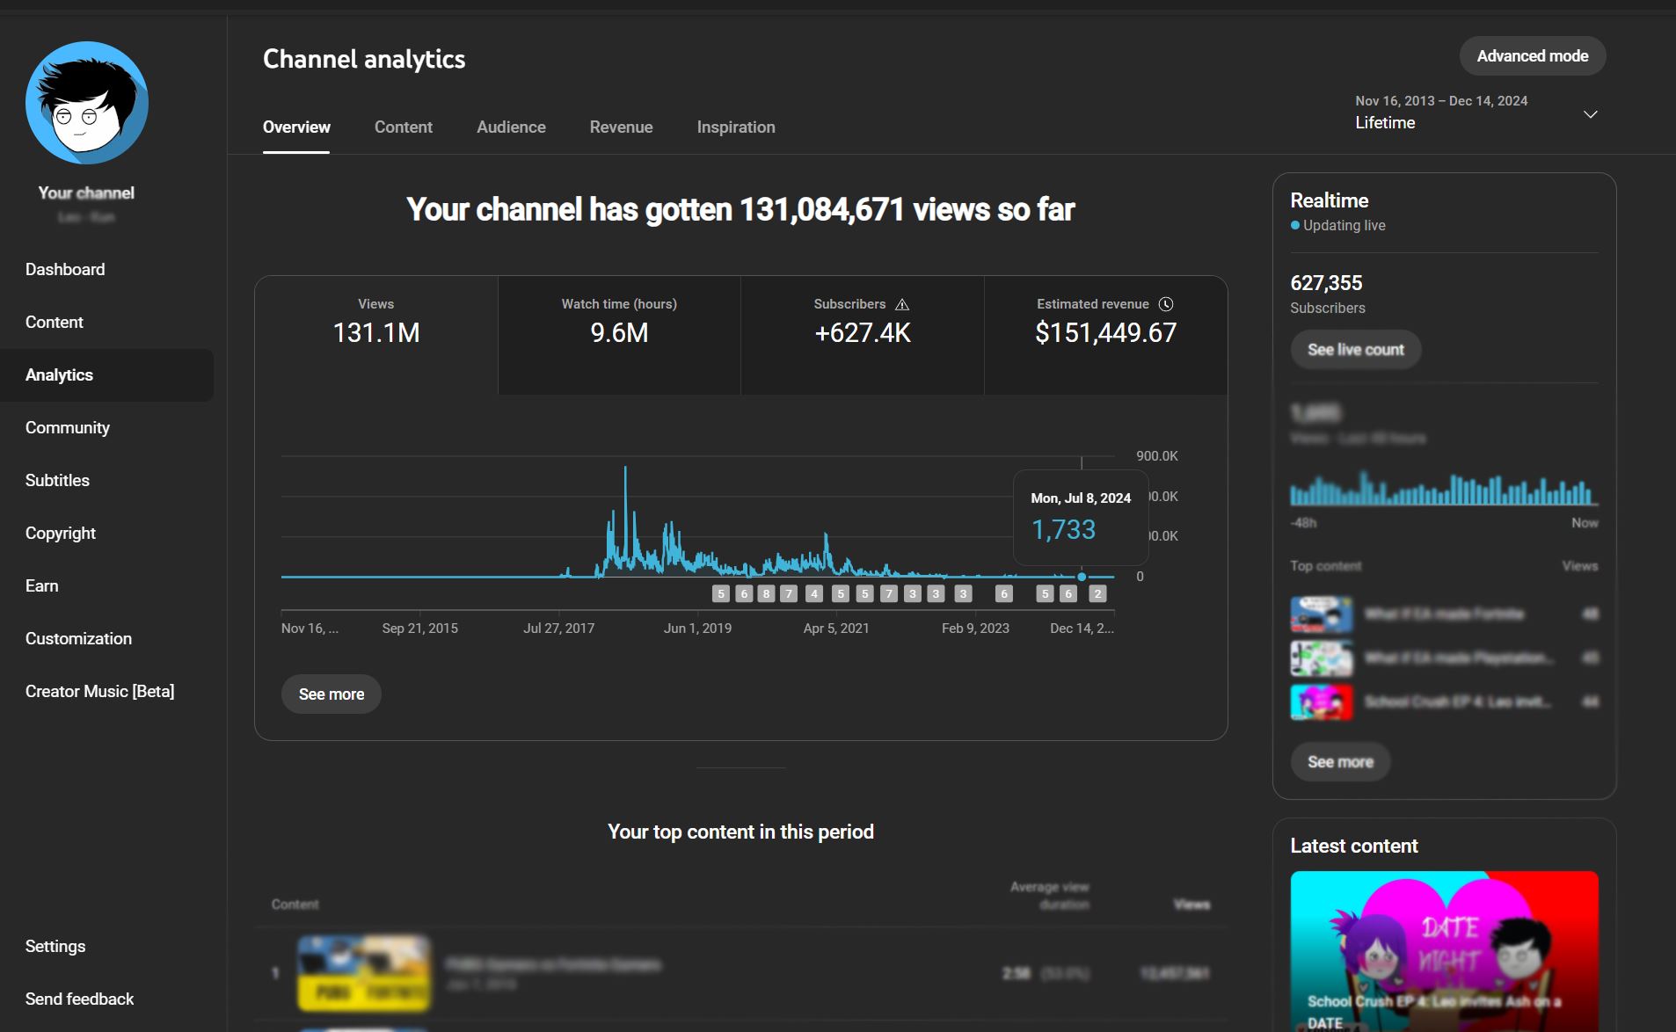The image size is (1676, 1032).
Task: Open Customization in the left sidebar
Action: (78, 639)
